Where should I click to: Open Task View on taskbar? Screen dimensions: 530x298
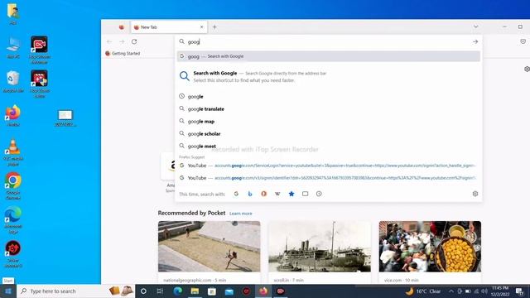coord(160,291)
